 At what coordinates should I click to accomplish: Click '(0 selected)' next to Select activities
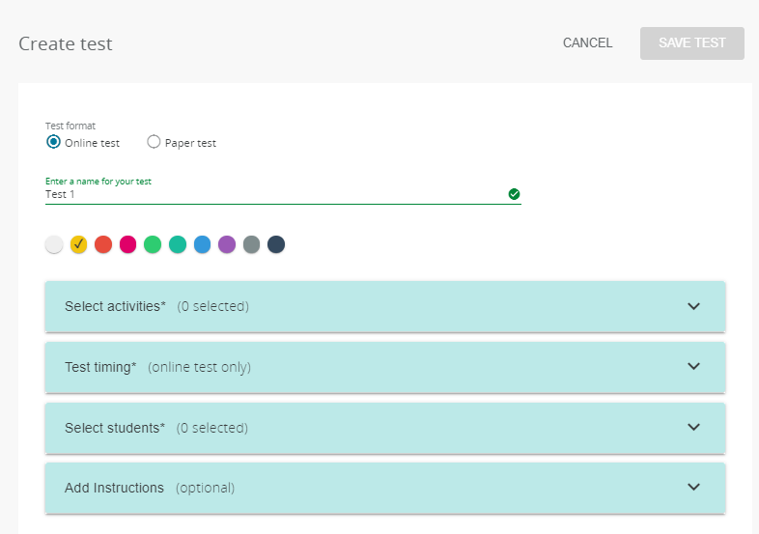[213, 306]
